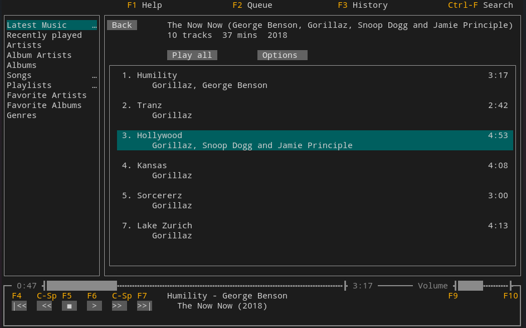Select track 1 Humility
The height and width of the screenshot is (328, 526).
point(315,81)
